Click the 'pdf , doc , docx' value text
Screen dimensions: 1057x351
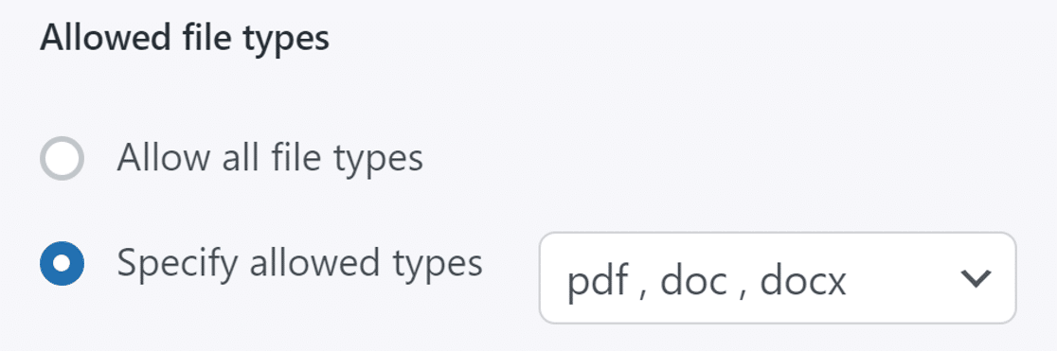click(x=707, y=281)
